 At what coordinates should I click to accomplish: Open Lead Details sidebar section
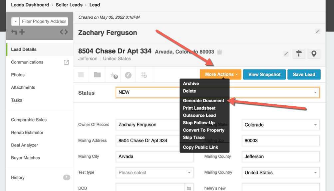tap(40, 49)
